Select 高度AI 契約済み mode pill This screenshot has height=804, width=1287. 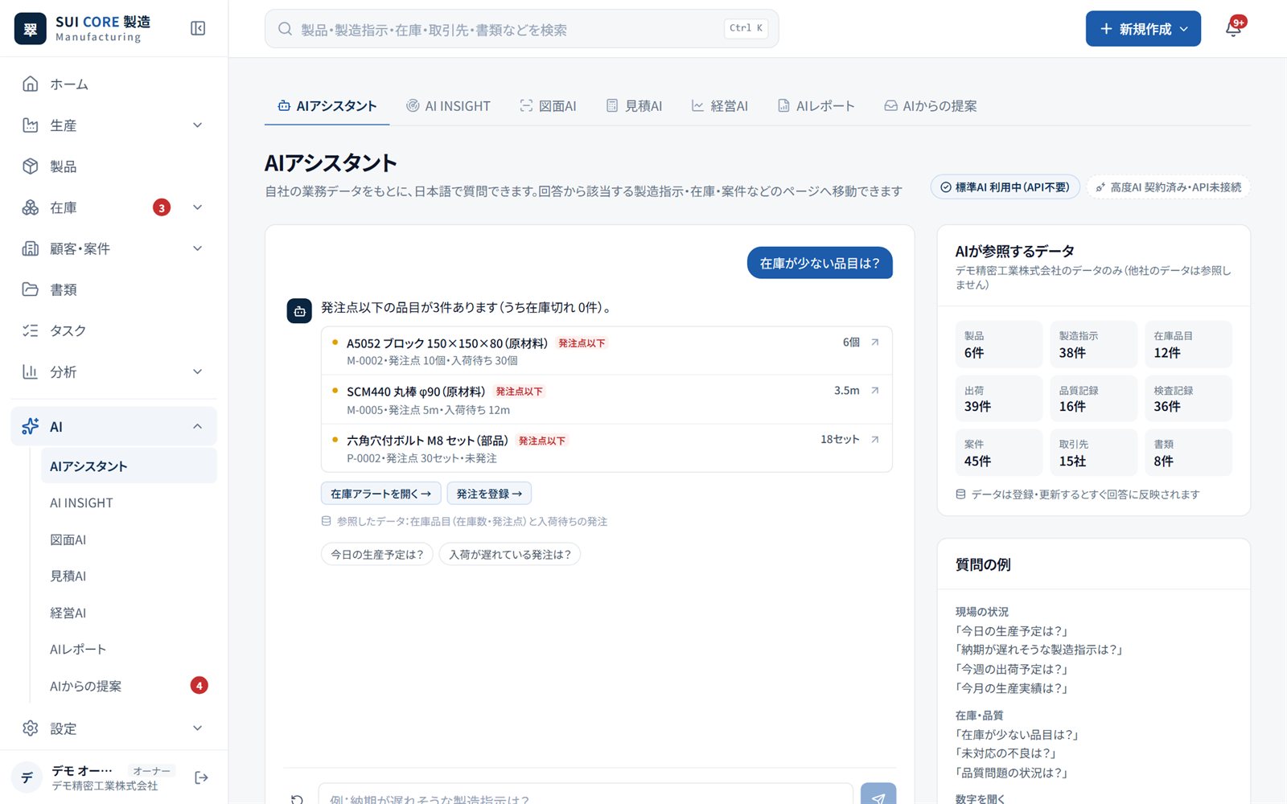[x=1168, y=187]
